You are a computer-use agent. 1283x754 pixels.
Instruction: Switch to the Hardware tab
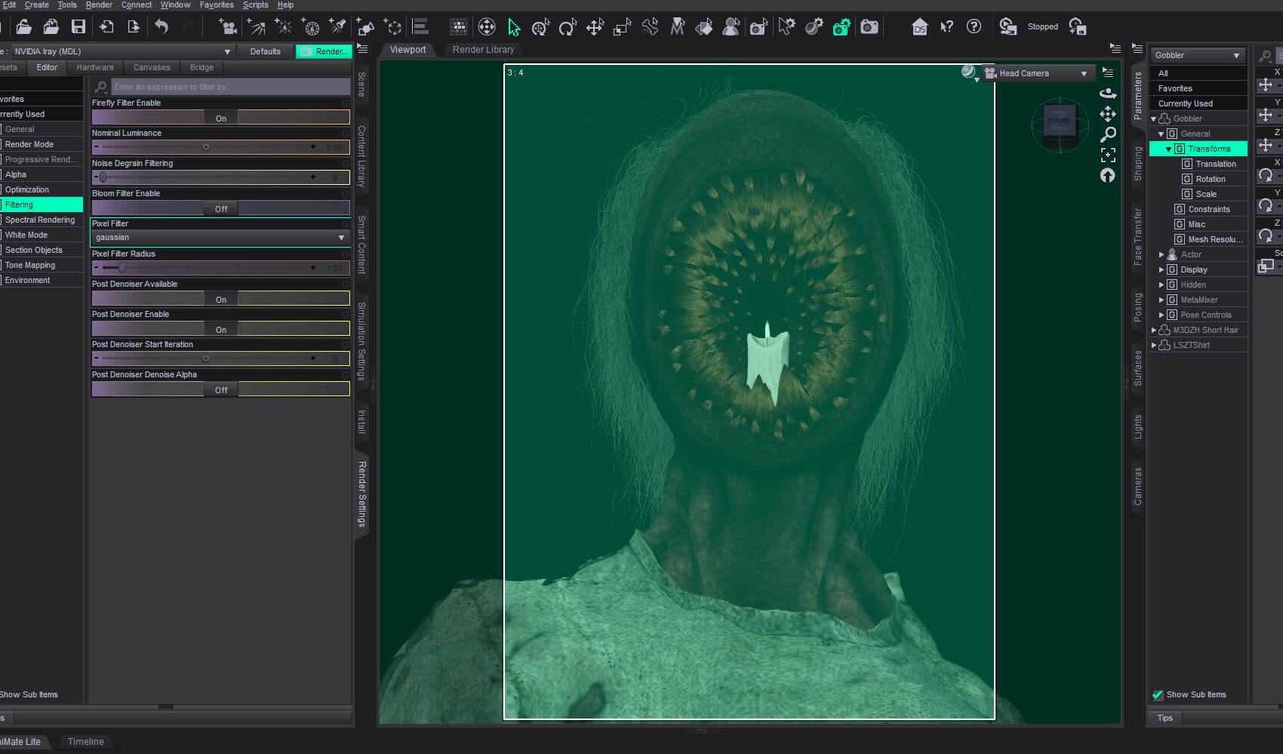pos(95,67)
